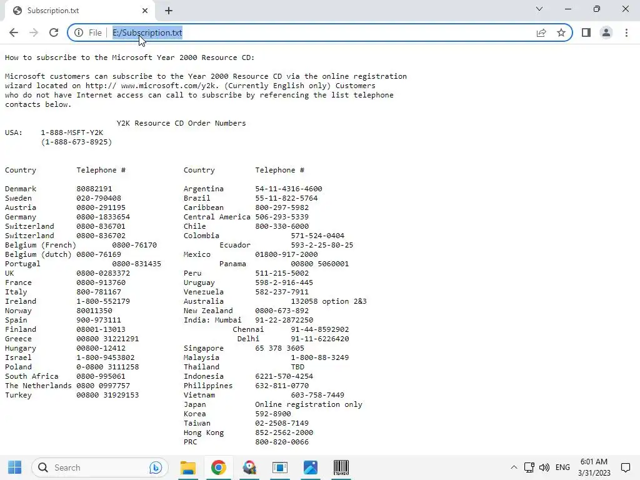
Task: Open the colorful shield app on the taskbar
Action: pos(249,467)
